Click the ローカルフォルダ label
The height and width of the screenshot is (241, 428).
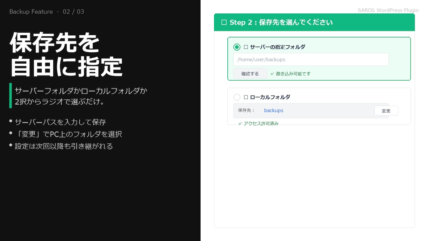[270, 97]
